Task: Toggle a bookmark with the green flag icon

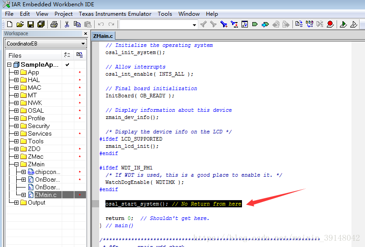Action: pos(255,24)
